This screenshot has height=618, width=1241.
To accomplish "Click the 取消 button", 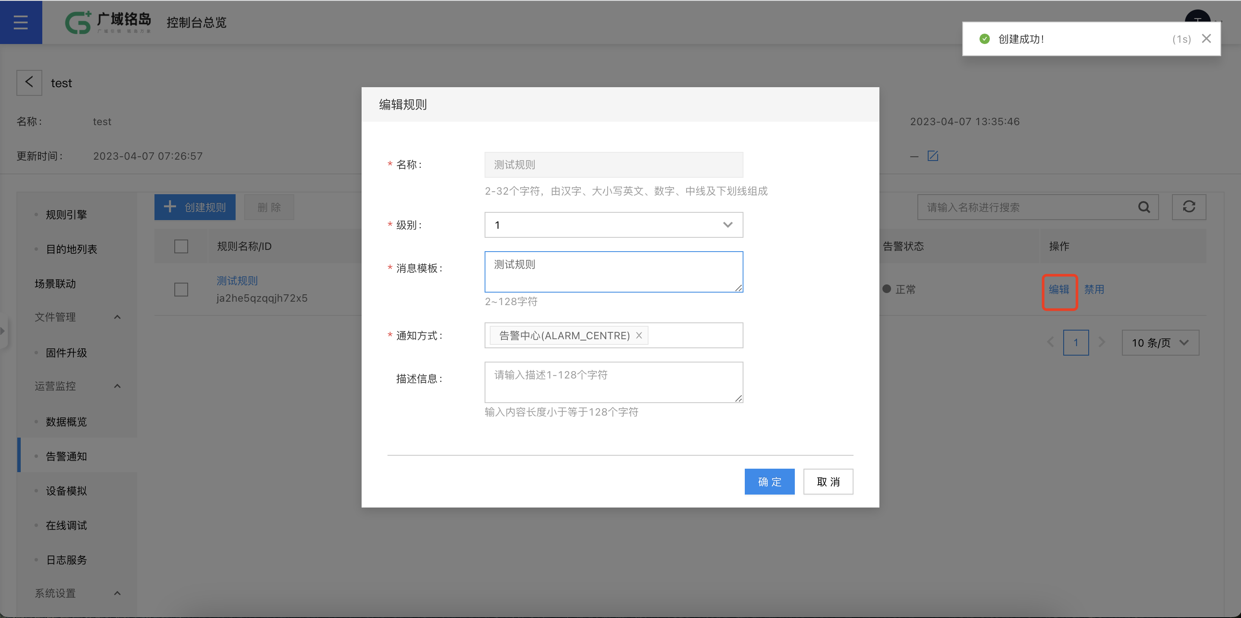I will pos(828,482).
